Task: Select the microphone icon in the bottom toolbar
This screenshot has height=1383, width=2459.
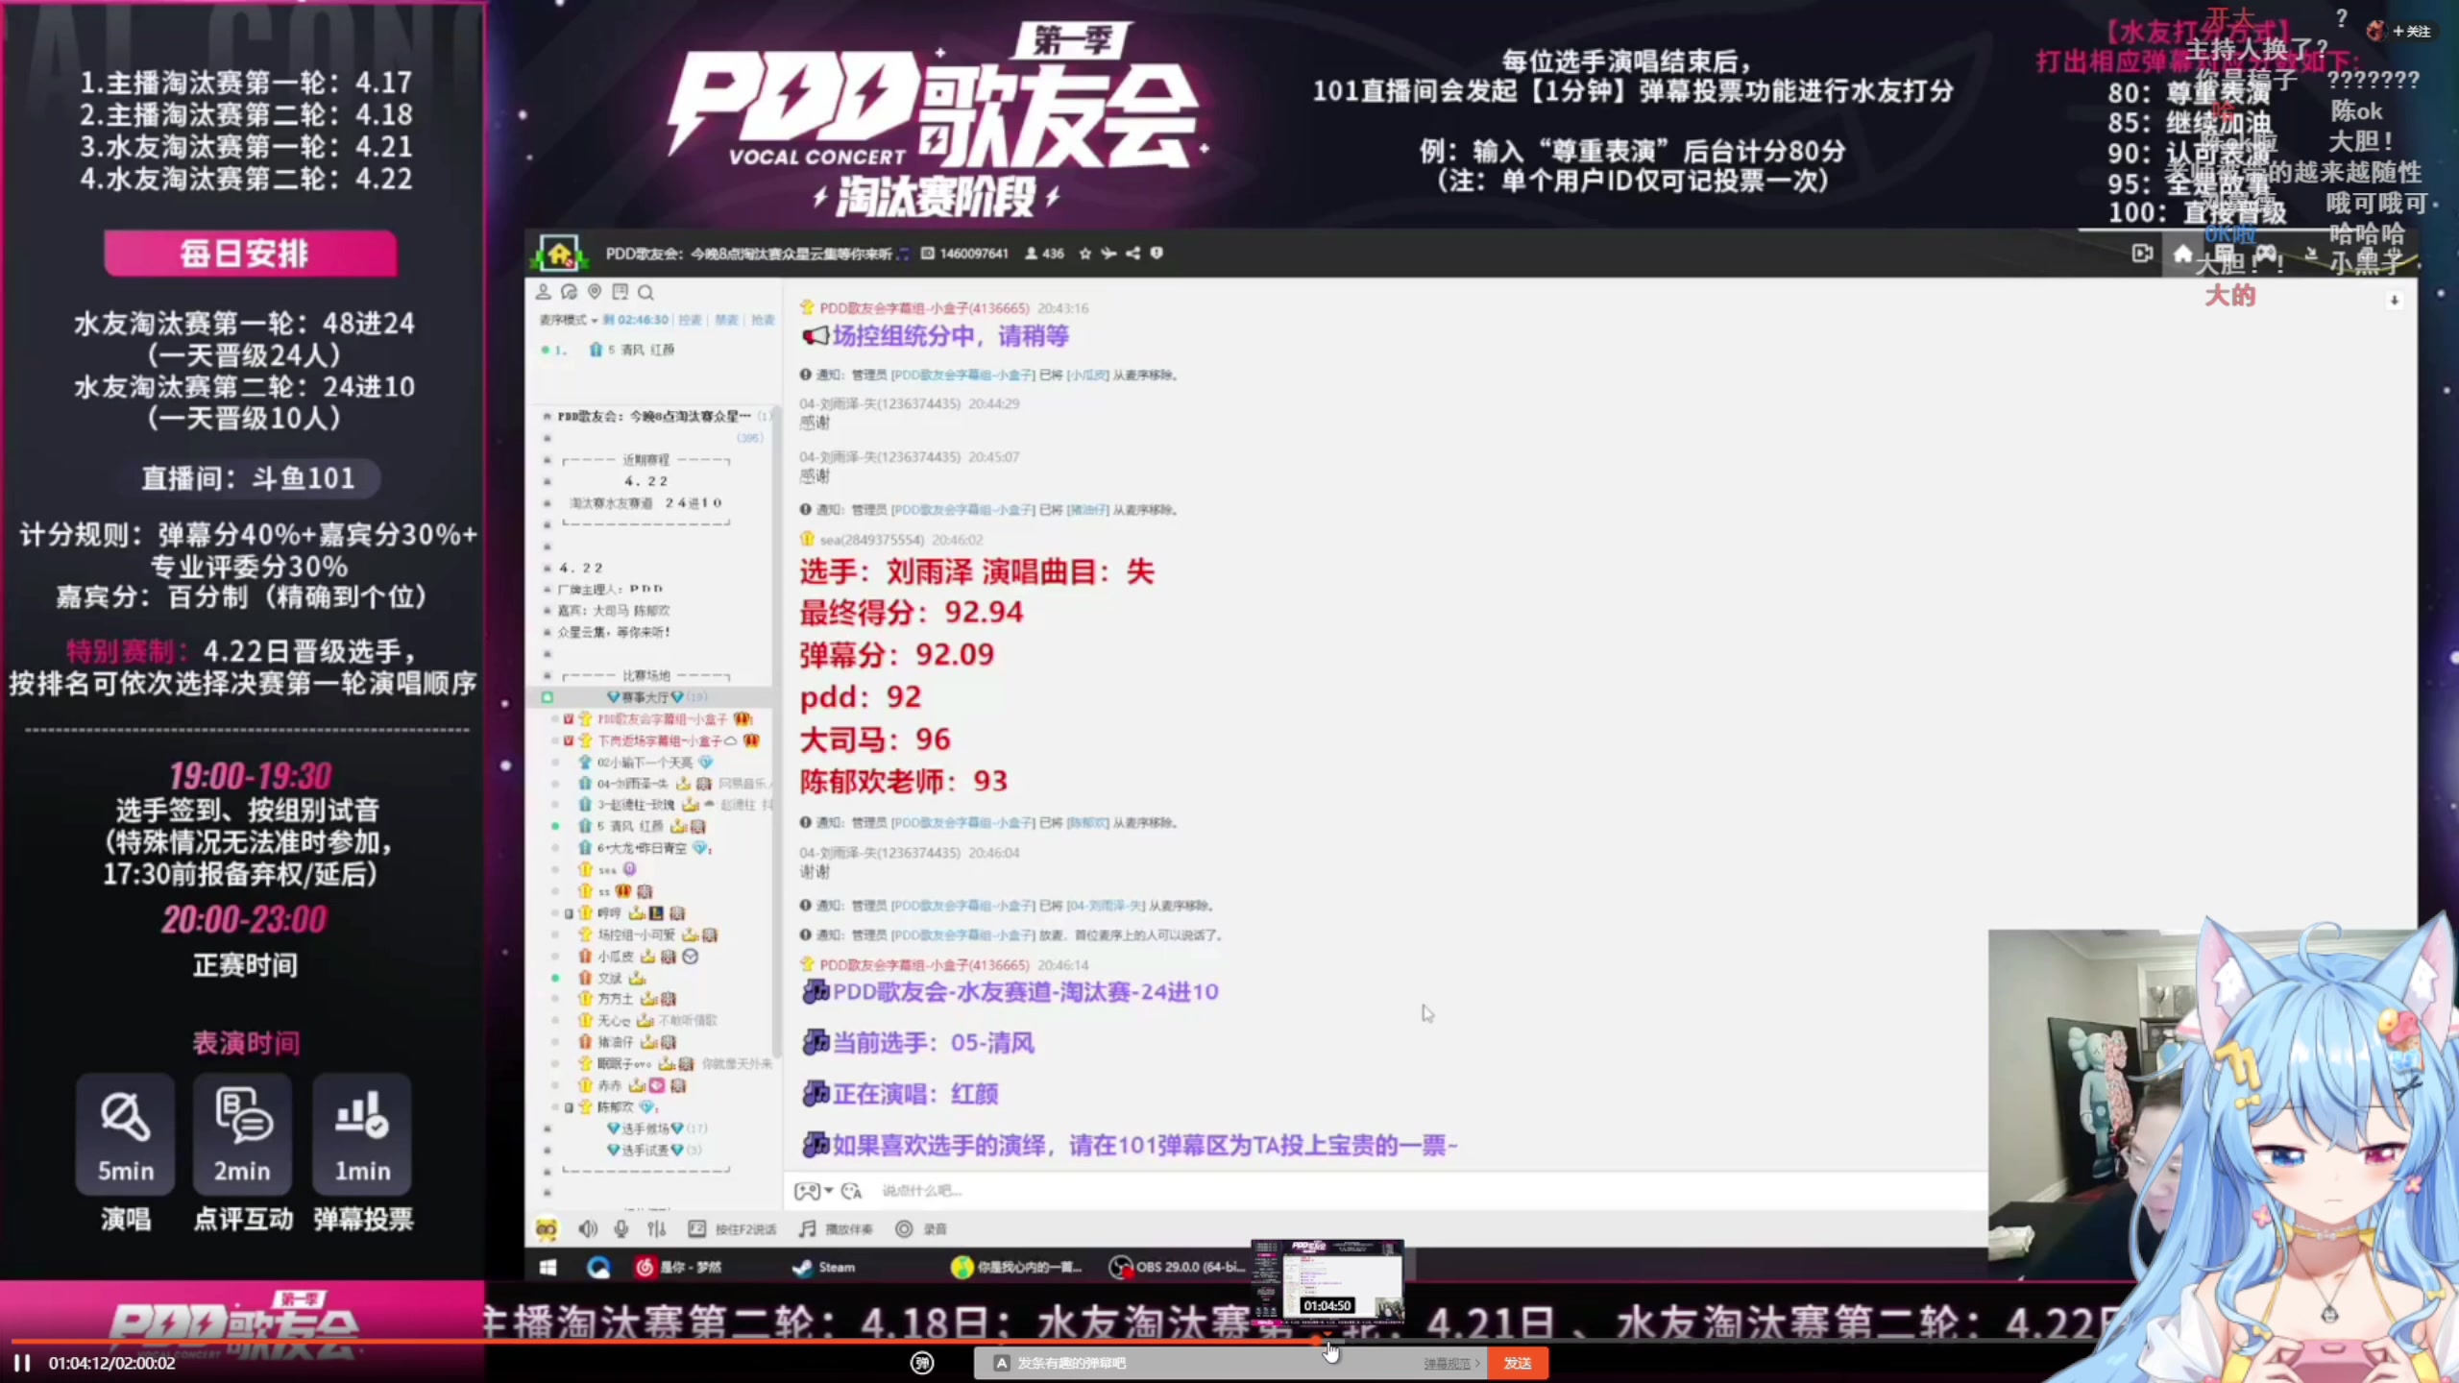Action: pos(621,1229)
